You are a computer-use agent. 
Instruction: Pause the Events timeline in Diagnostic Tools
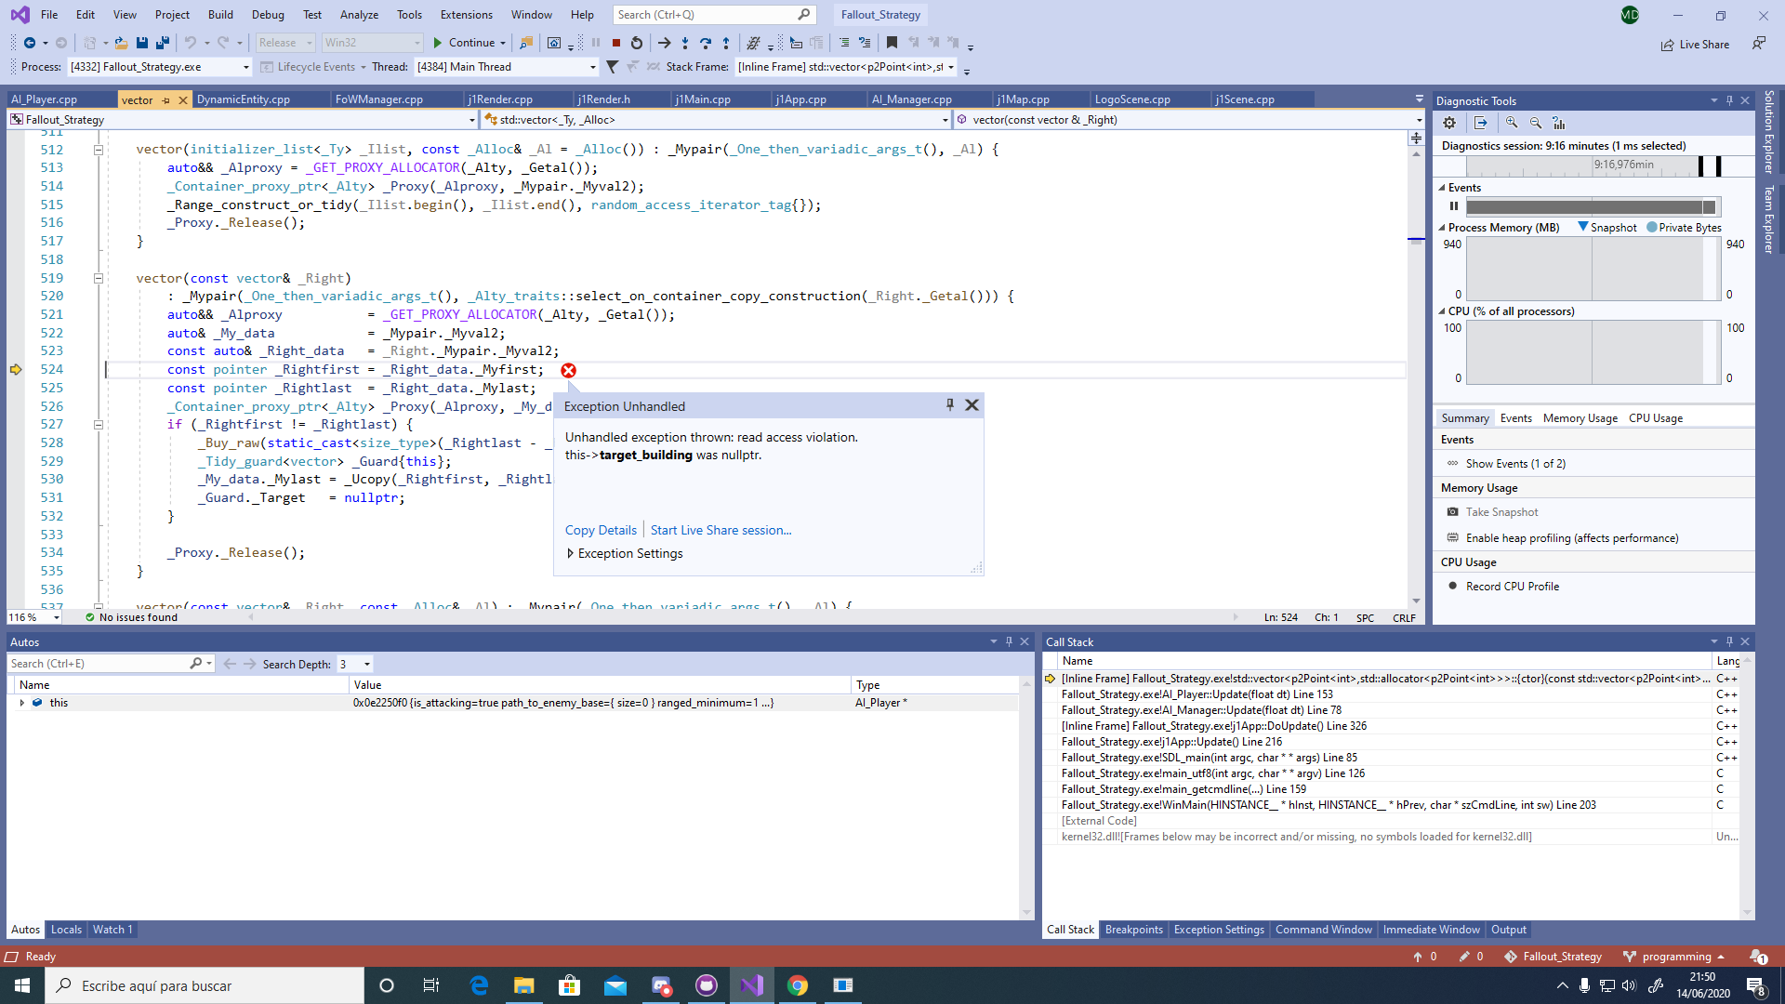(1454, 206)
